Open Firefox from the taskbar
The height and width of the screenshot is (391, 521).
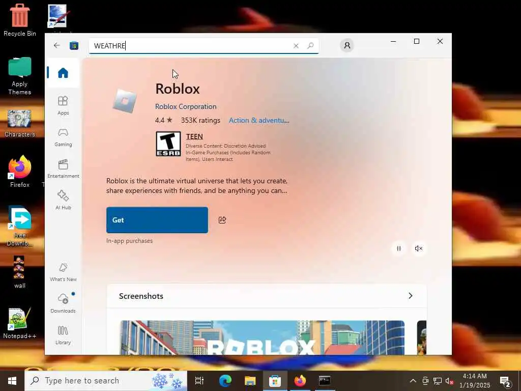pyautogui.click(x=300, y=381)
